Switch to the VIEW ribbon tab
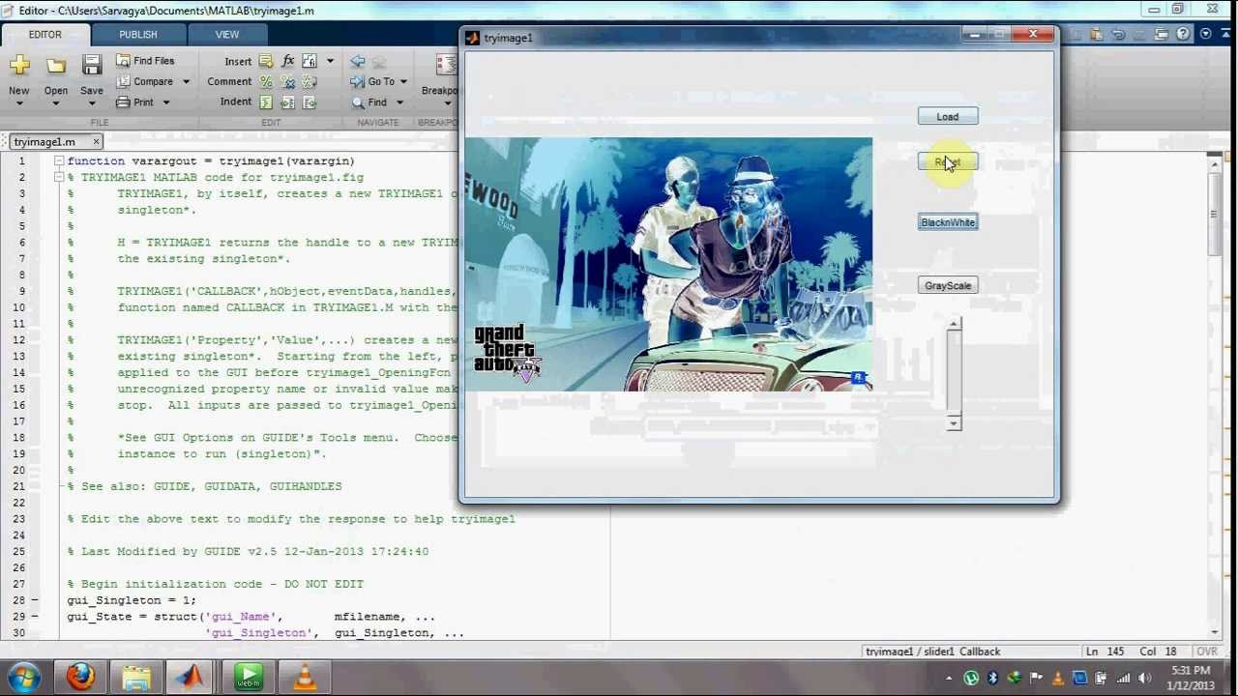1238x696 pixels. pyautogui.click(x=227, y=35)
